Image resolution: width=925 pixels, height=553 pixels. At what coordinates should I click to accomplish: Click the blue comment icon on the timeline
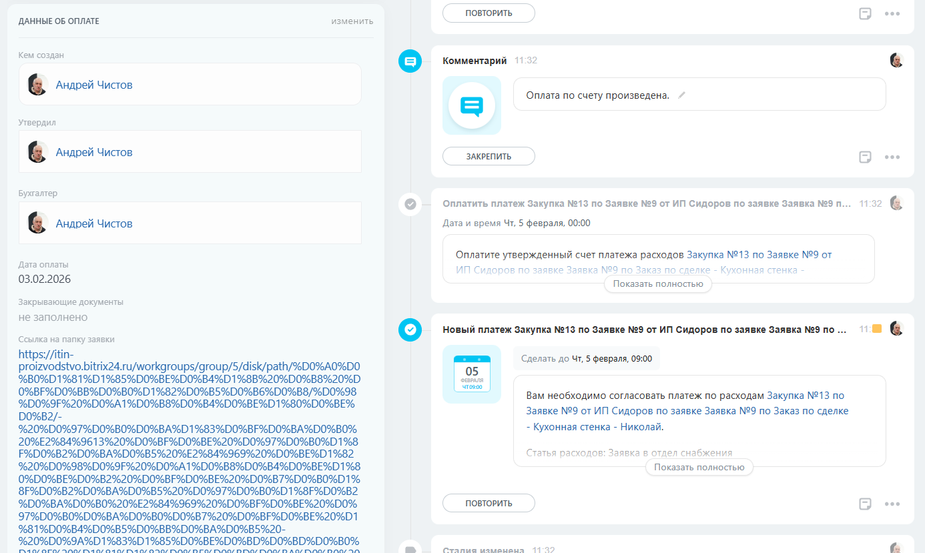coord(410,62)
